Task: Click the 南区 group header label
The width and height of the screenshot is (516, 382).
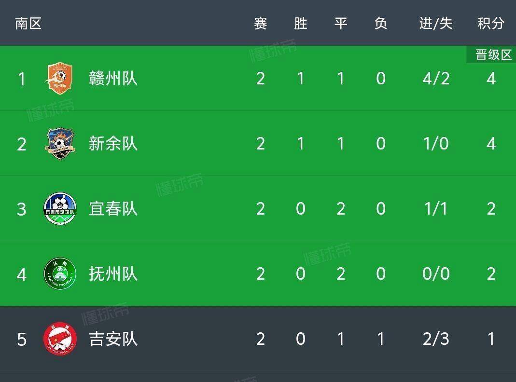Action: pyautogui.click(x=28, y=23)
